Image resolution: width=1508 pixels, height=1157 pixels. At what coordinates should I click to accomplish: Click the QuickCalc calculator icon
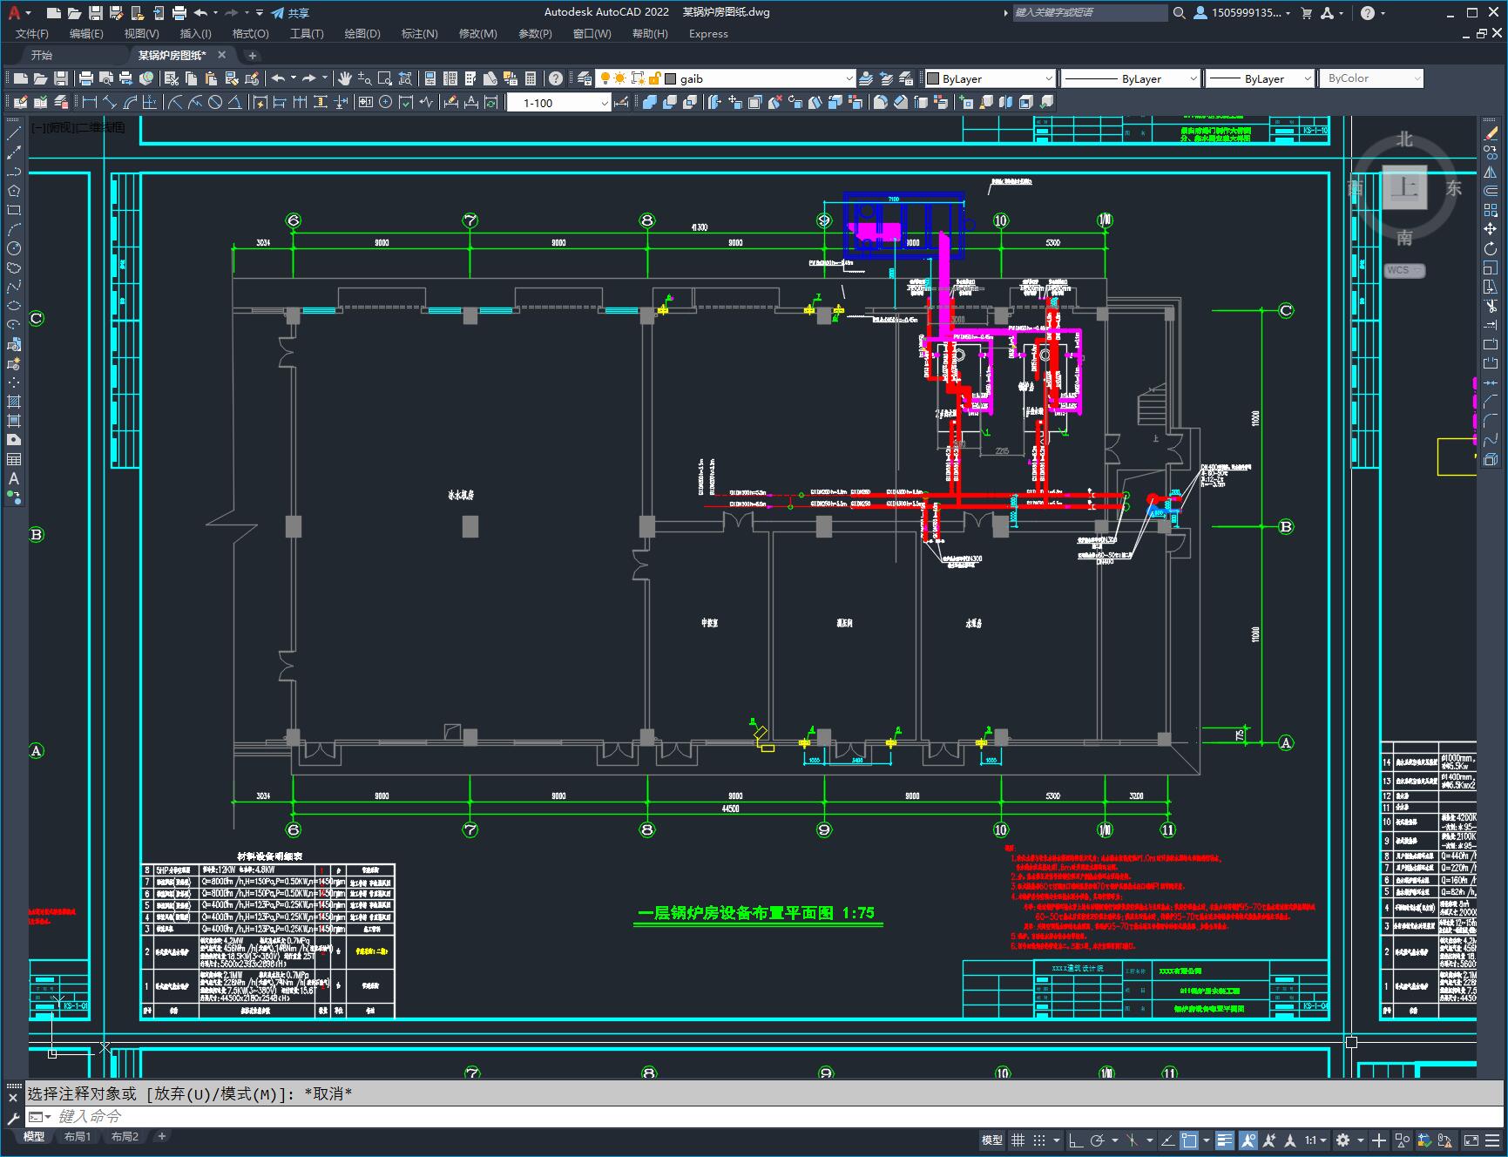click(530, 78)
